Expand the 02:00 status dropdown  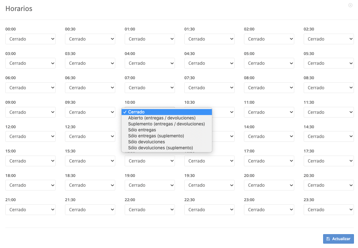click(x=269, y=39)
